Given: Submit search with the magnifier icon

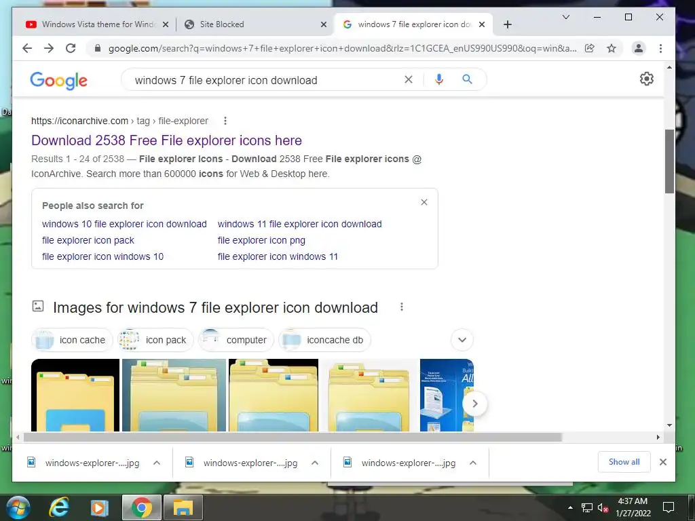Looking at the screenshot, I should 467,79.
